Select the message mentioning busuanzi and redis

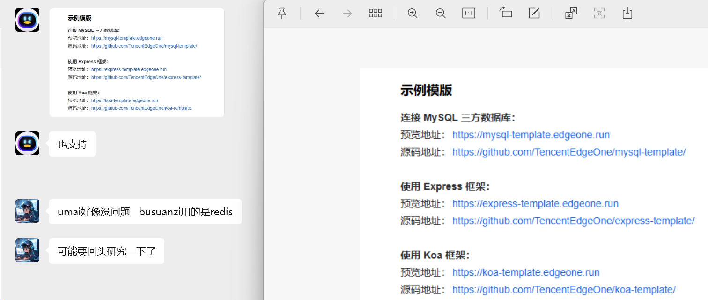[x=145, y=212]
